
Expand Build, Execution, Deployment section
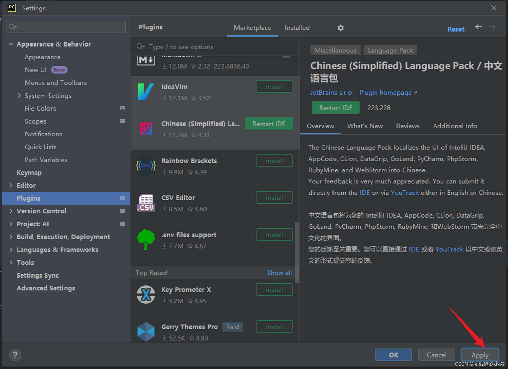(11, 237)
